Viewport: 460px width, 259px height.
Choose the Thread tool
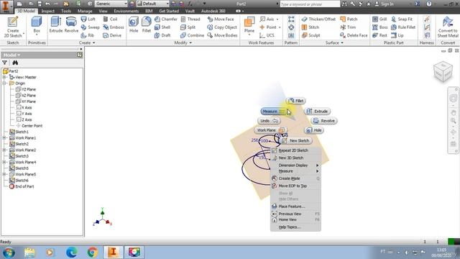[190, 19]
